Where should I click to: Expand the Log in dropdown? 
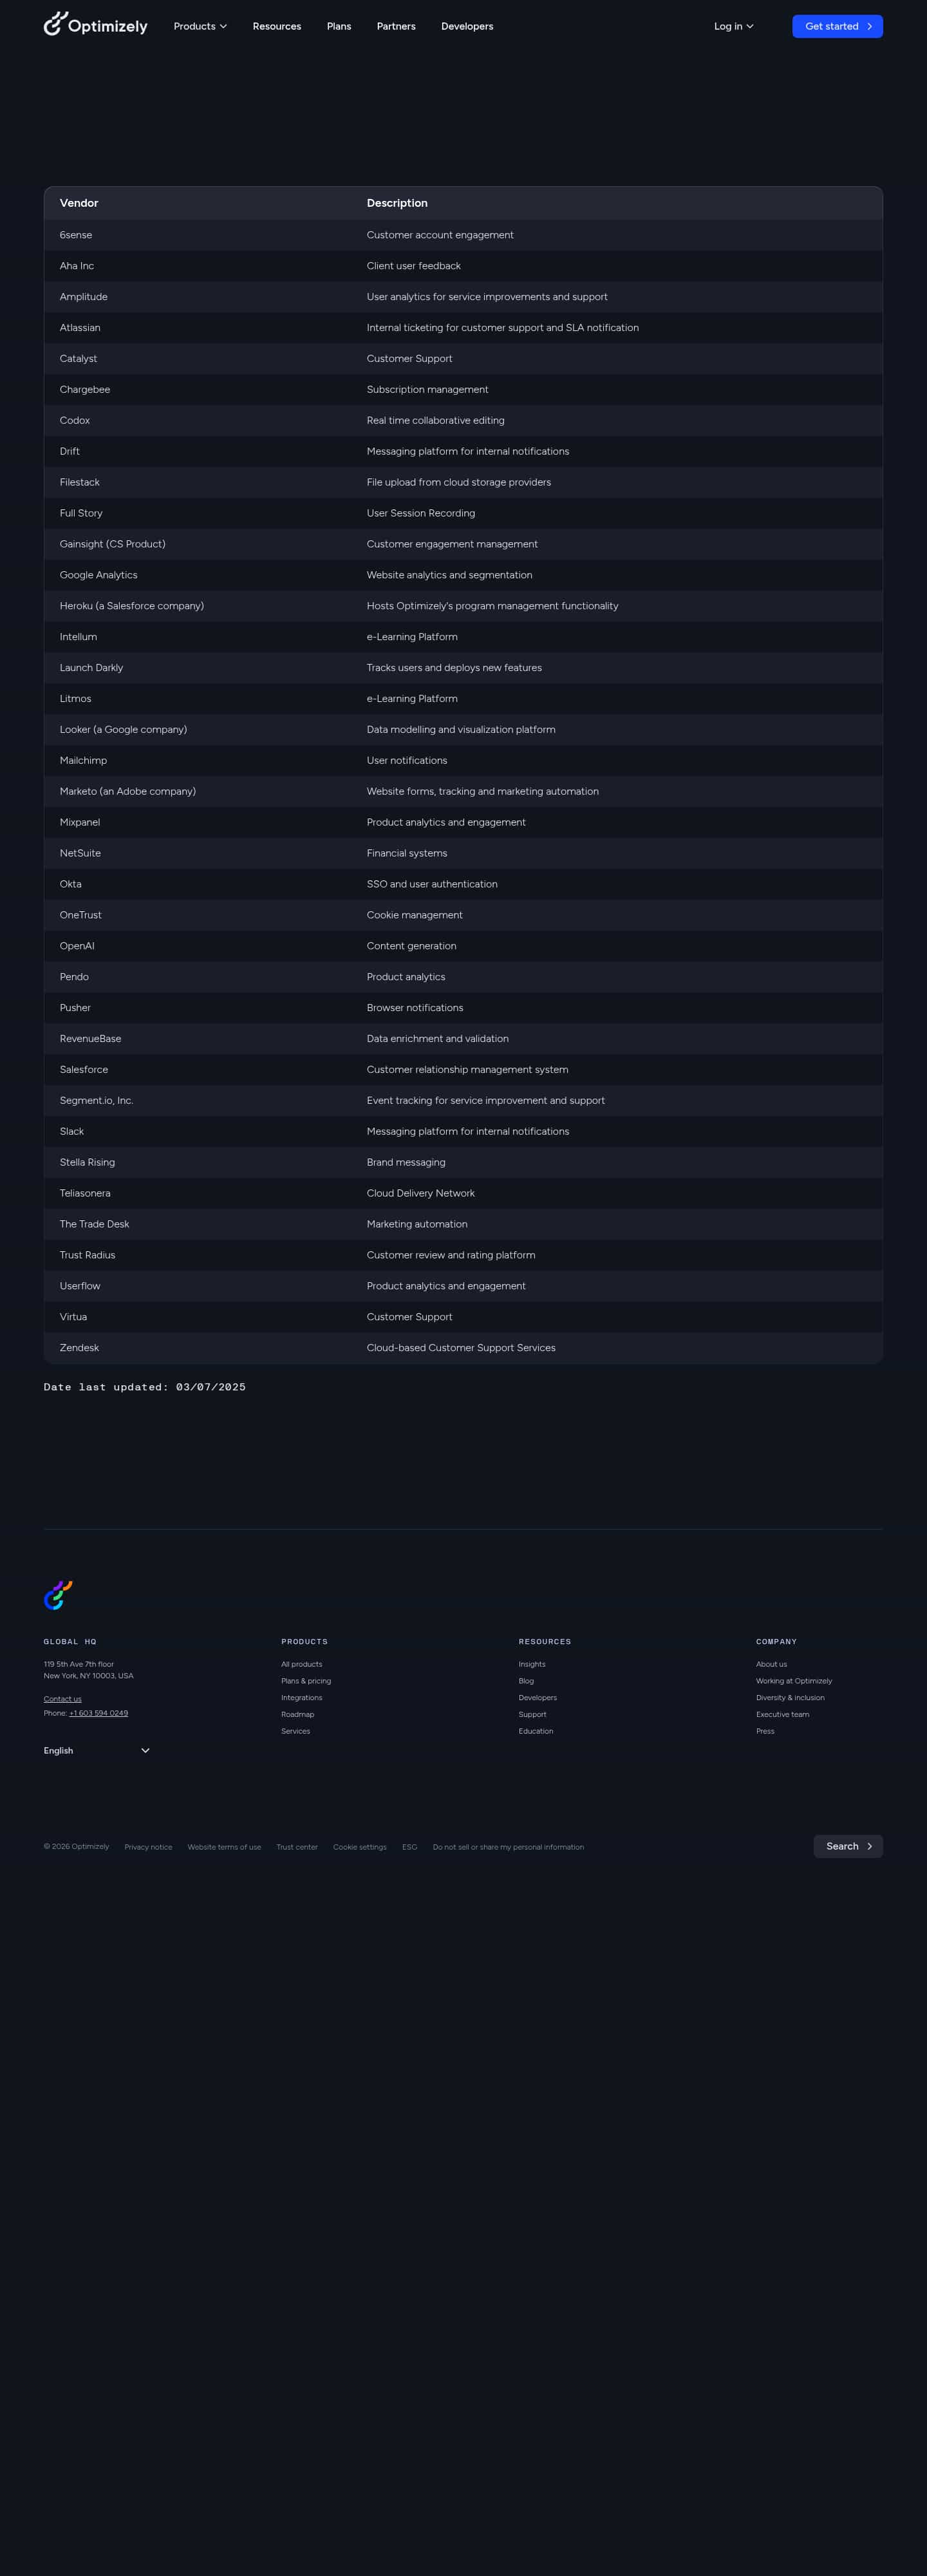coord(733,26)
